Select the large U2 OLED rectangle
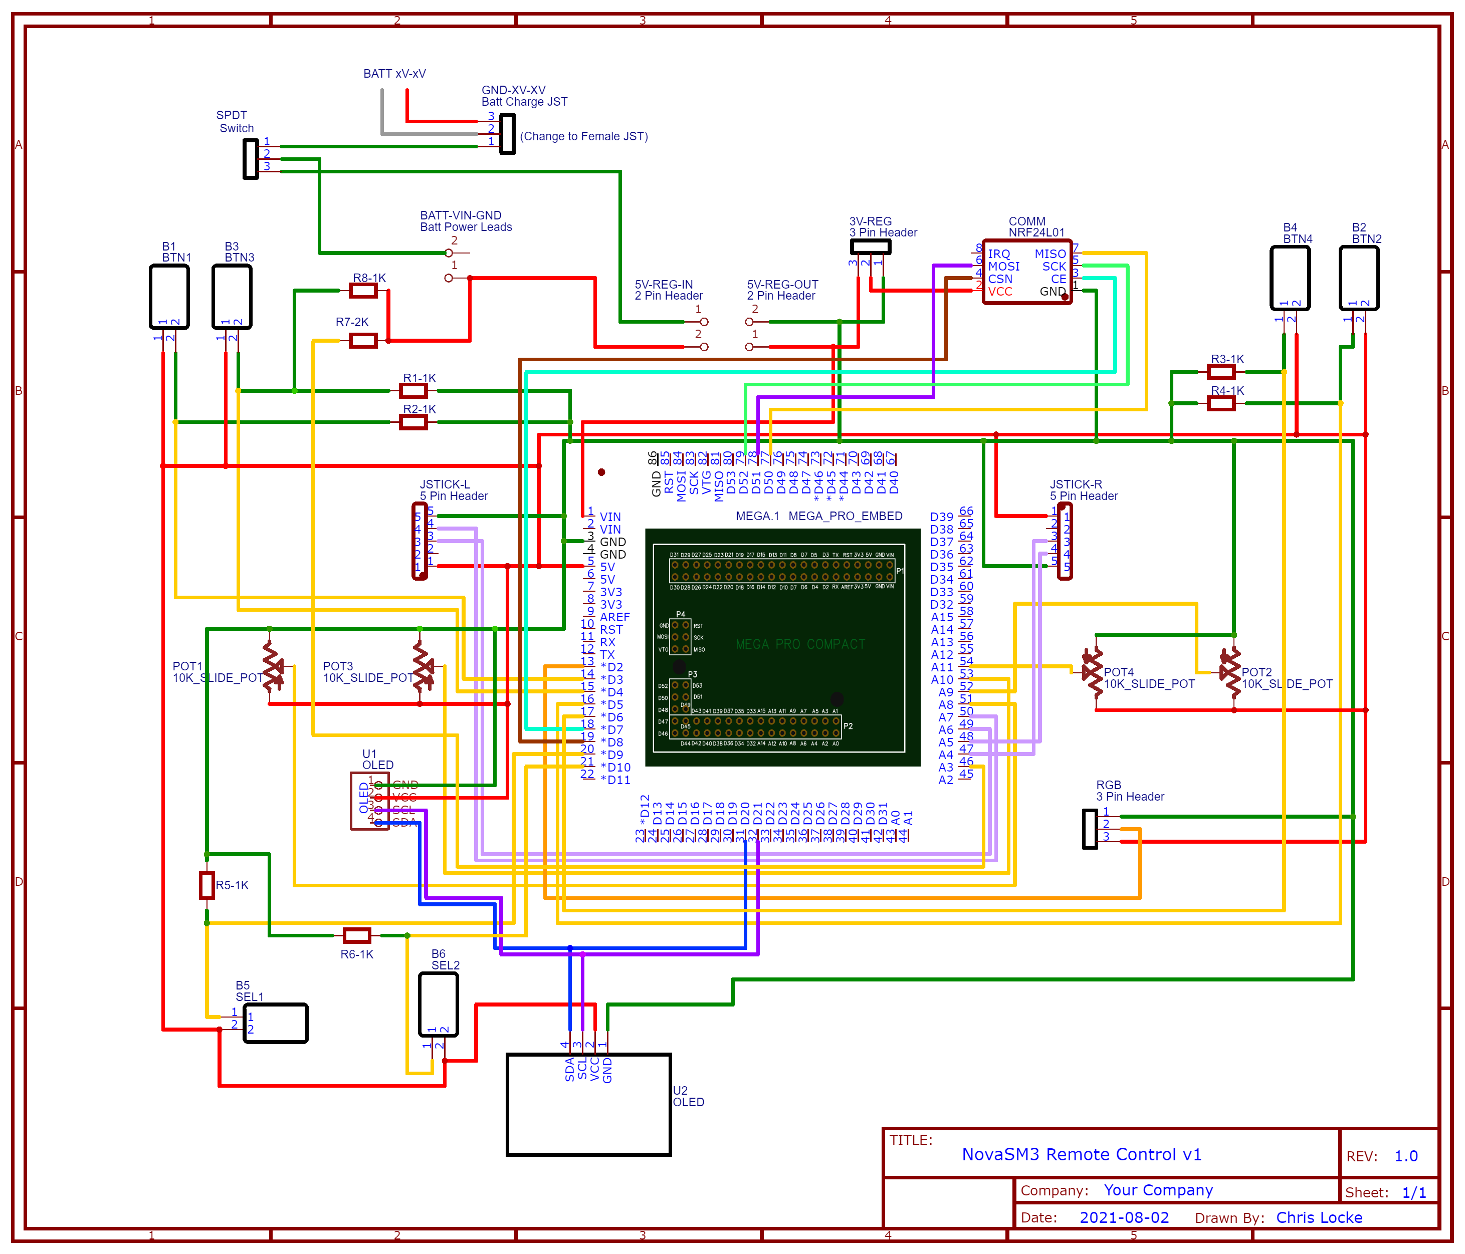Image resolution: width=1465 pixels, height=1254 pixels. point(589,1105)
